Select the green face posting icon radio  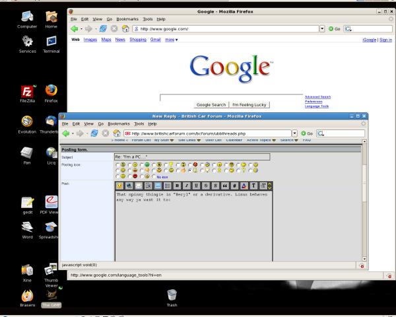point(143,163)
